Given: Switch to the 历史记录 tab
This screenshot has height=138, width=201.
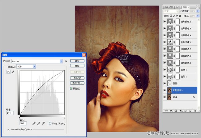Looking at the screenshot, I should coord(169,7).
